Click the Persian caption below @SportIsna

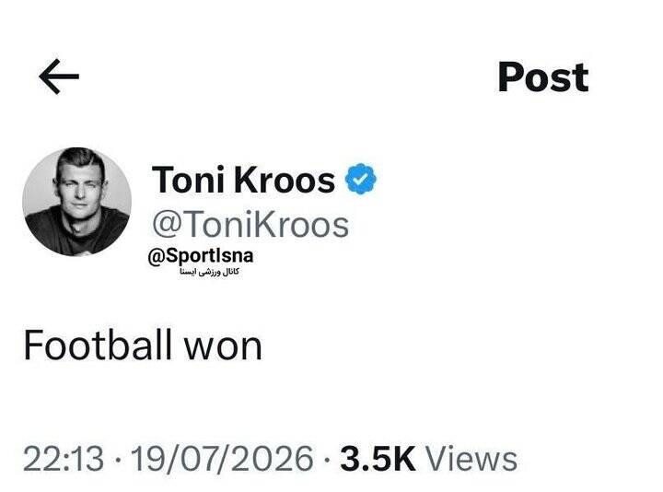coord(210,272)
